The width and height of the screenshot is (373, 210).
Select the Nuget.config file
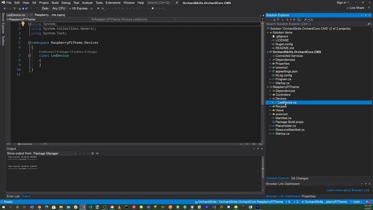(x=284, y=44)
